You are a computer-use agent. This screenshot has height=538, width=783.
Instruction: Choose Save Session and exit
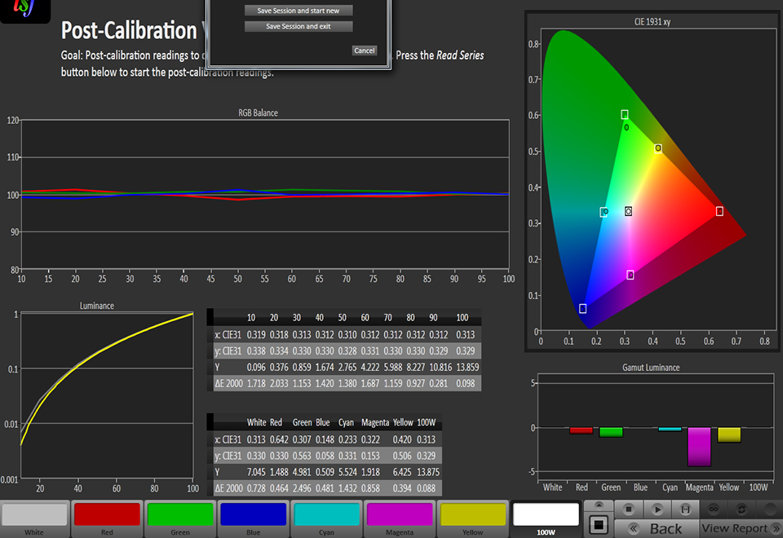[x=299, y=26]
